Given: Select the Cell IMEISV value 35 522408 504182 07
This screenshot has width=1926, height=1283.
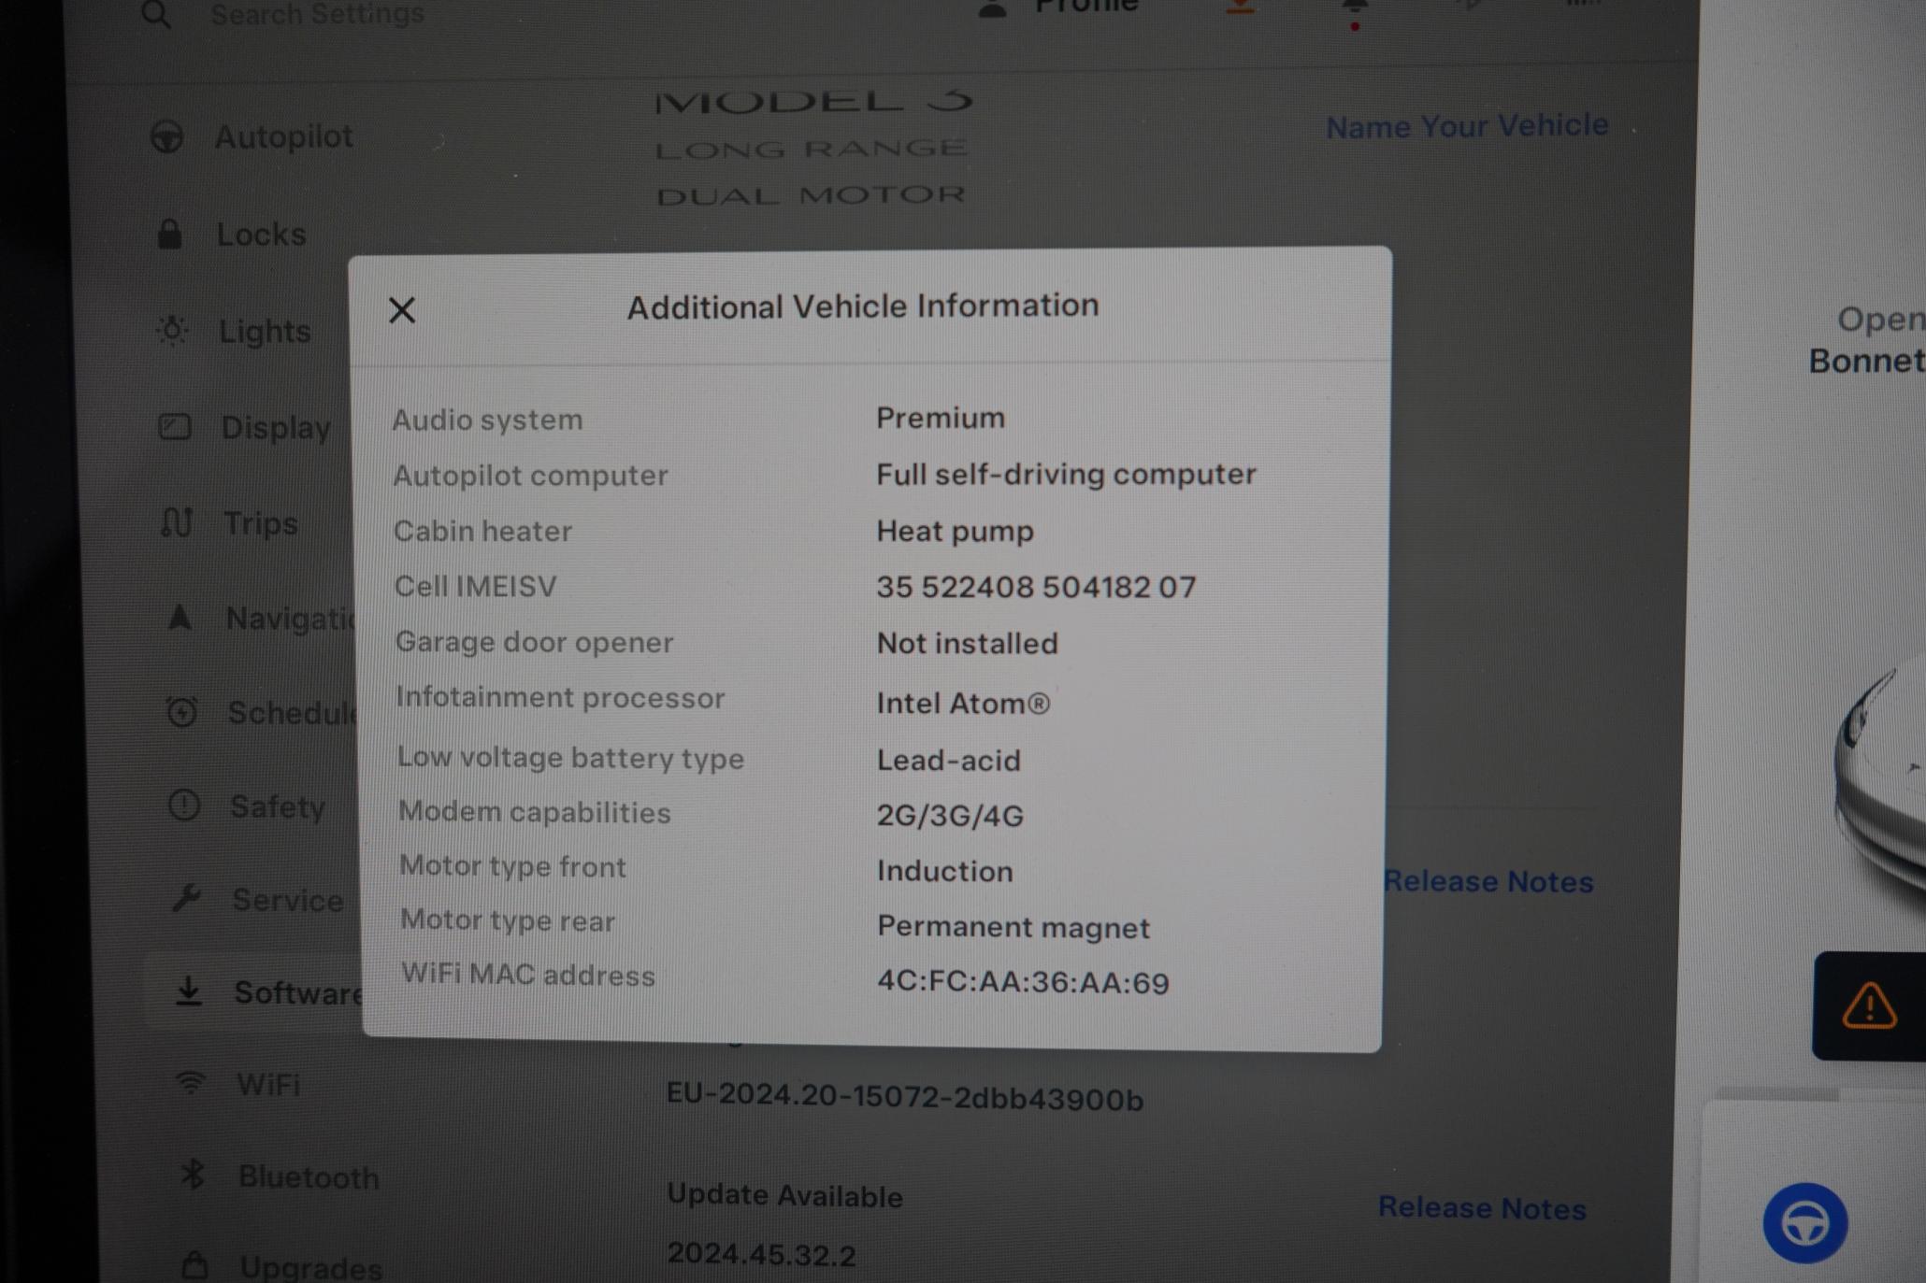Looking at the screenshot, I should [x=1036, y=587].
